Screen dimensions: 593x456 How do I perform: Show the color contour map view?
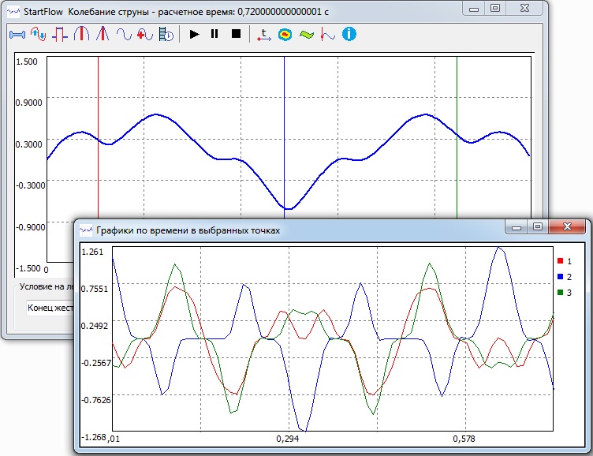coord(285,35)
